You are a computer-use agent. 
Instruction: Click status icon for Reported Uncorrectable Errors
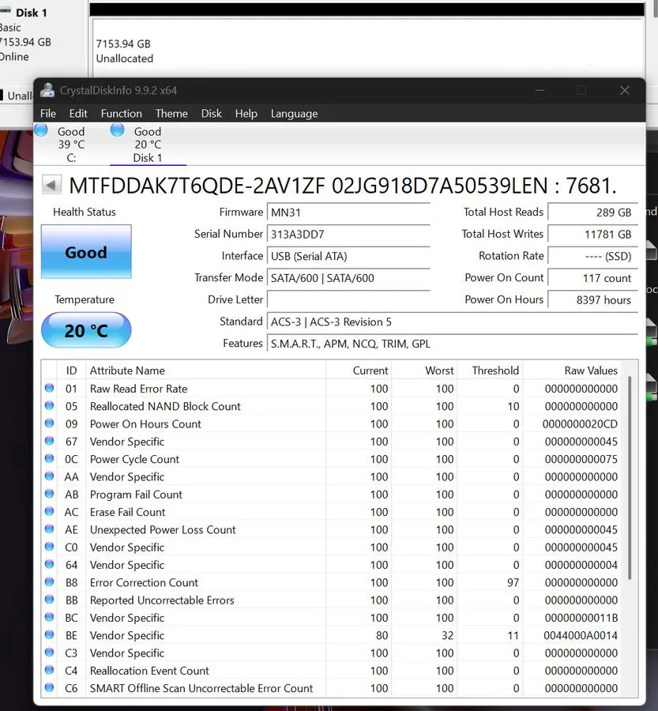click(x=50, y=600)
